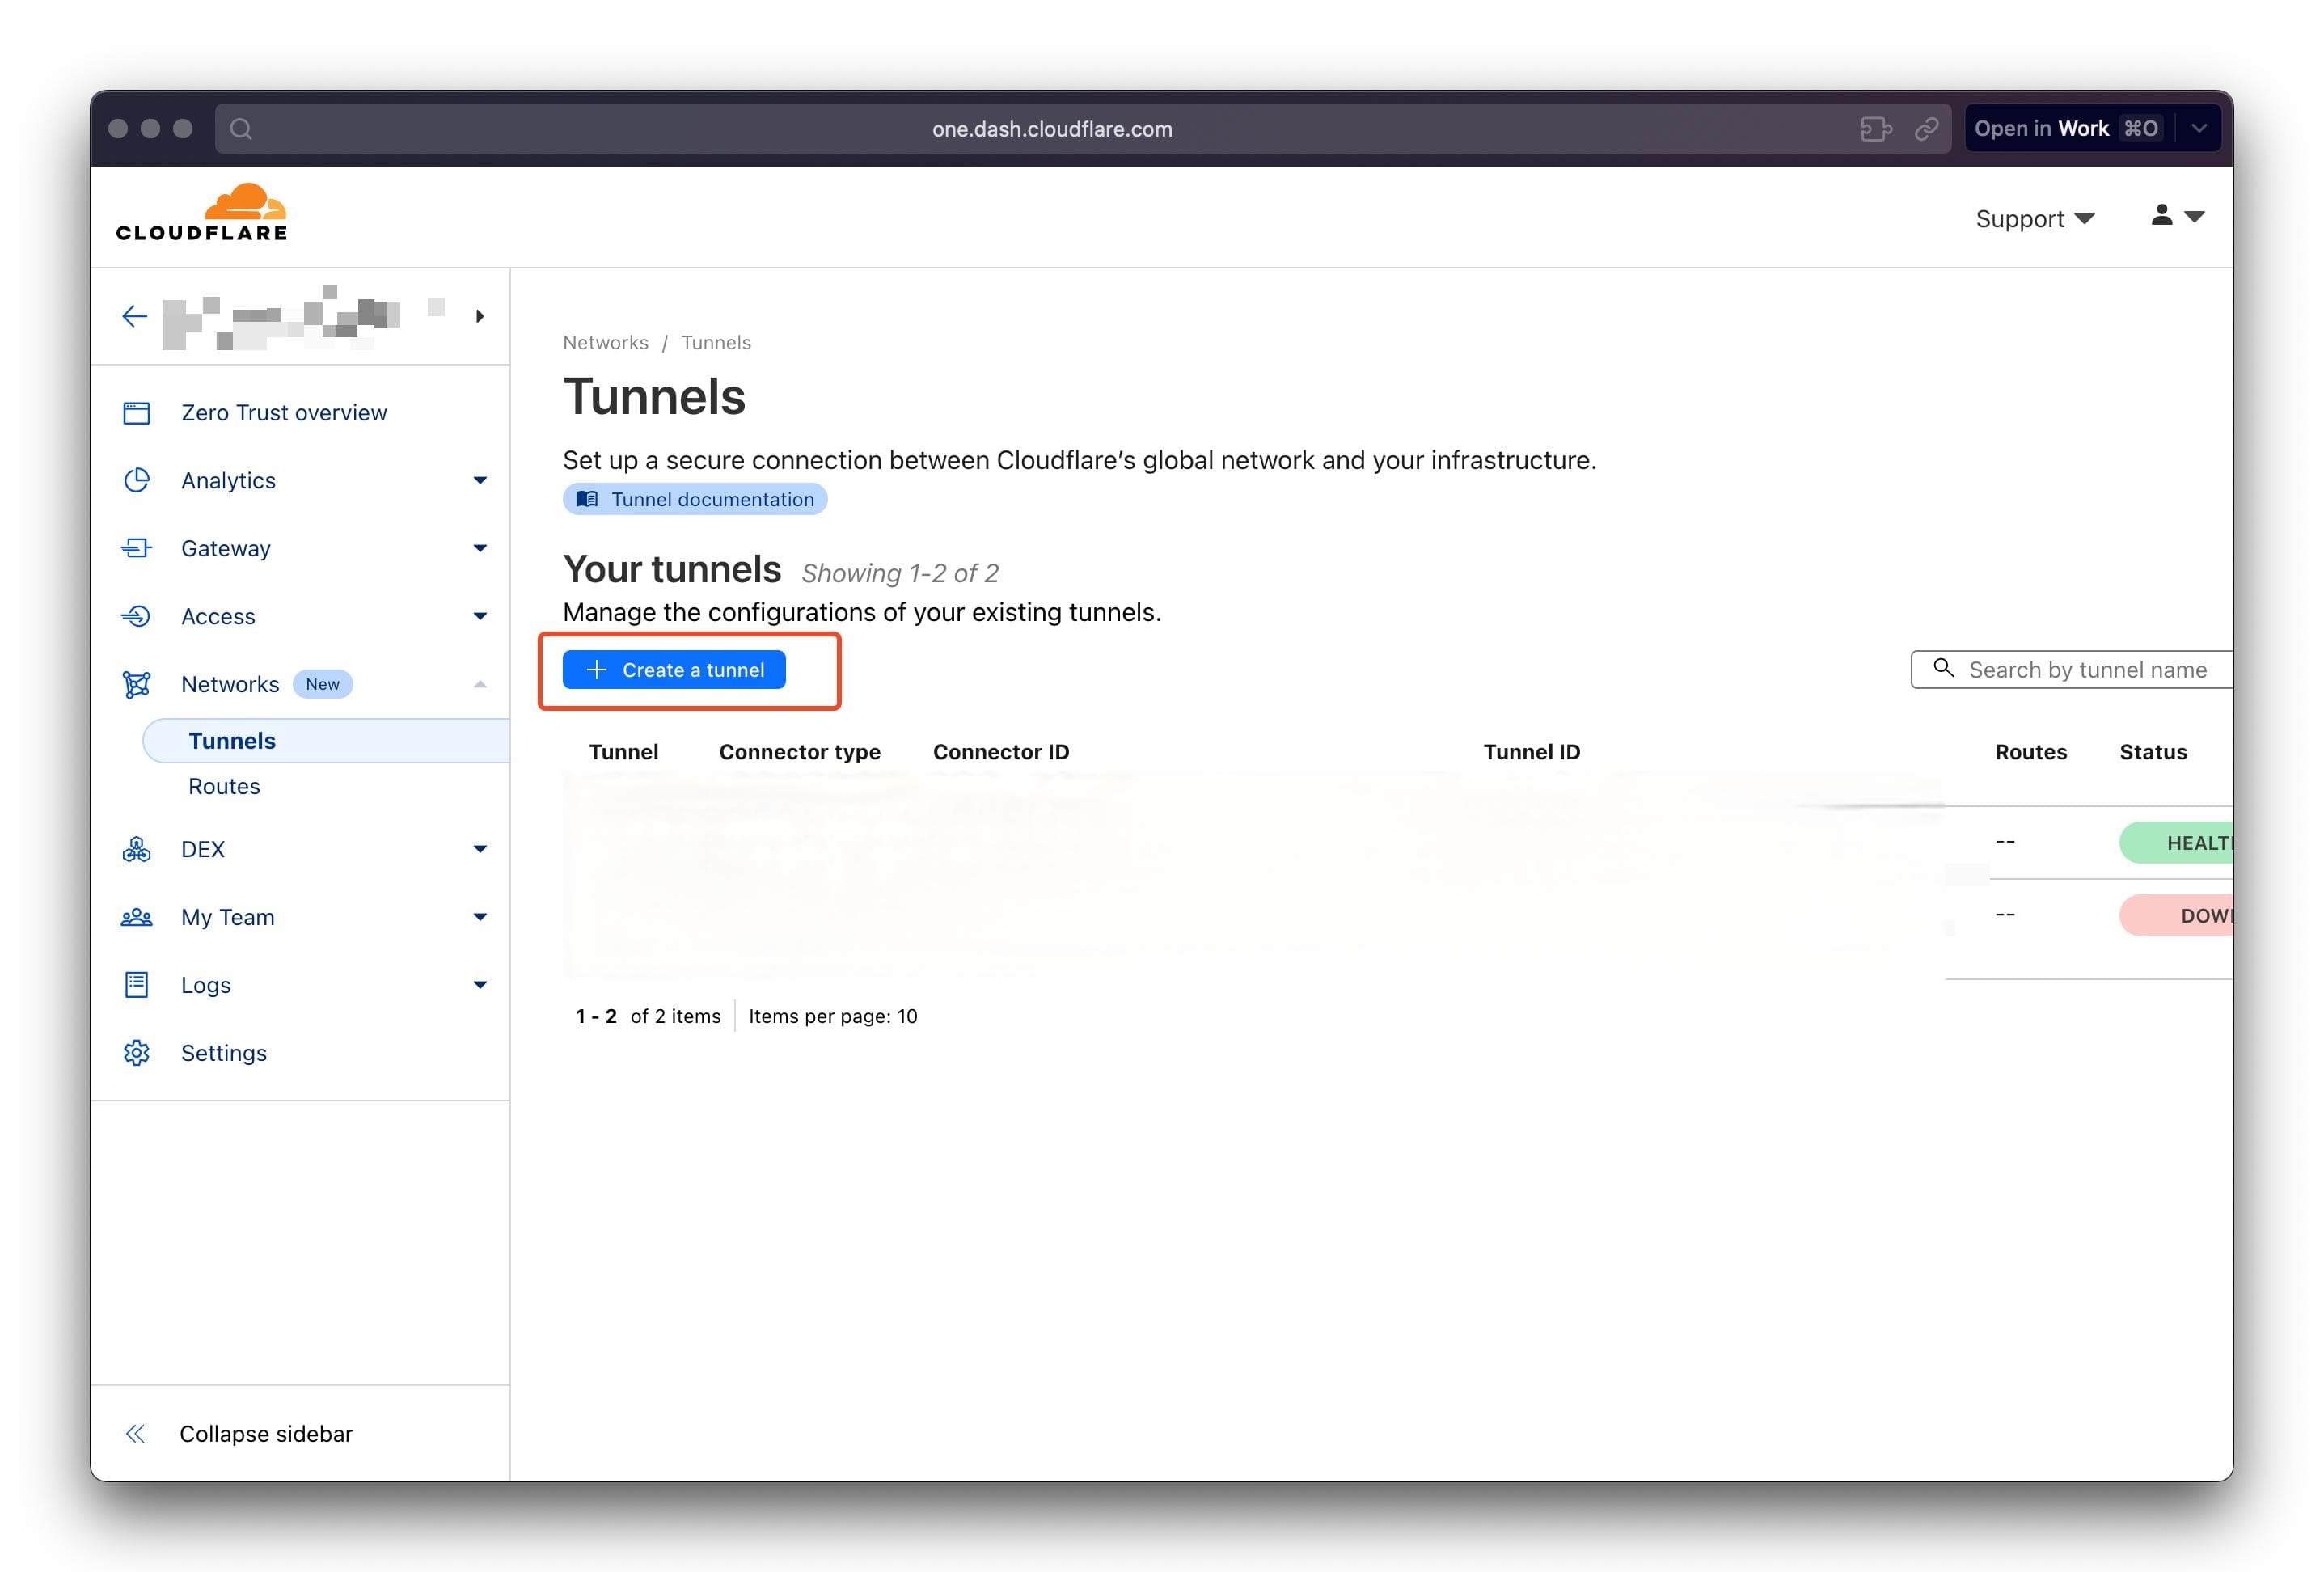Open the Support dropdown menu

[2034, 219]
